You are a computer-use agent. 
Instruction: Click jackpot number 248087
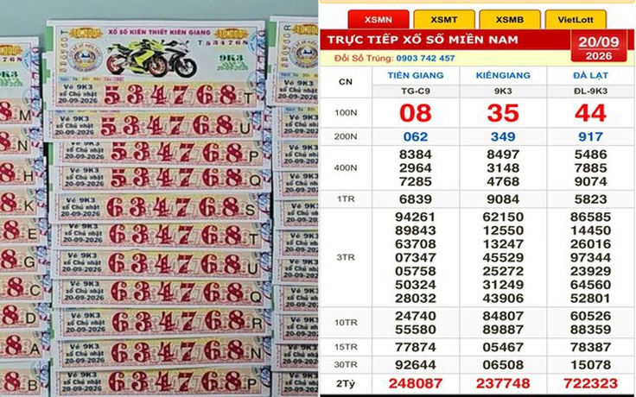click(x=416, y=383)
